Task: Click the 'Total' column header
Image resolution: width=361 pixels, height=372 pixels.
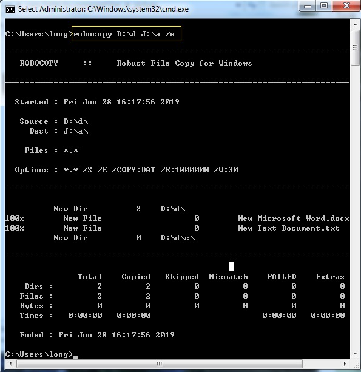Action: pyautogui.click(x=90, y=277)
